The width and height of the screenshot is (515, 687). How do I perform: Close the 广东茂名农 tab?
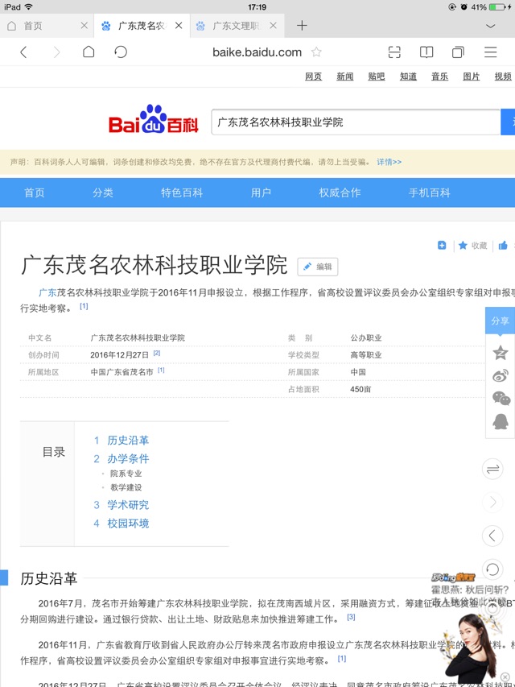coord(179,26)
